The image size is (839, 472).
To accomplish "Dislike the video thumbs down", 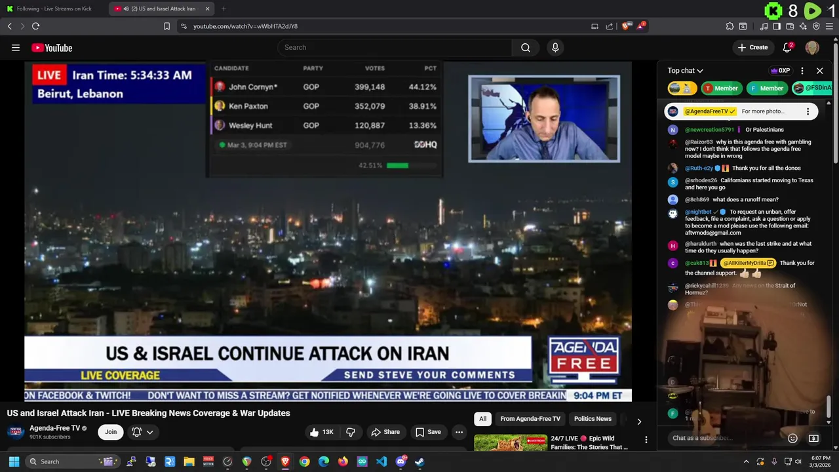I will coord(351,432).
